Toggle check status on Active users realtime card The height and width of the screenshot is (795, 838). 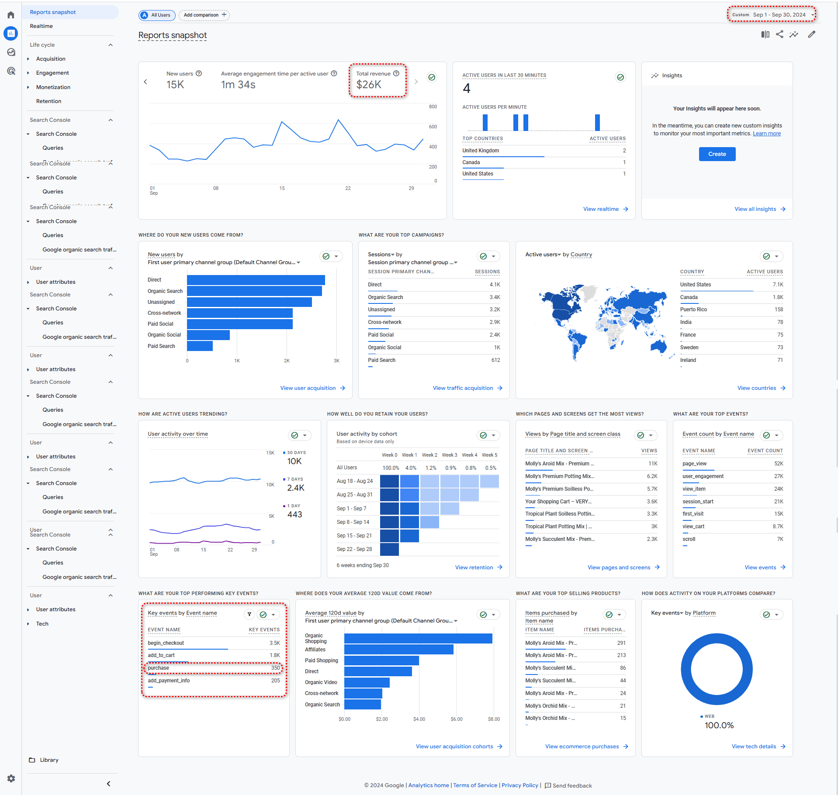pos(620,77)
